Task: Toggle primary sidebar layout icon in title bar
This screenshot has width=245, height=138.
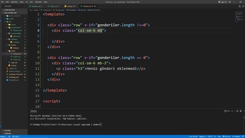Action: coord(219,2)
